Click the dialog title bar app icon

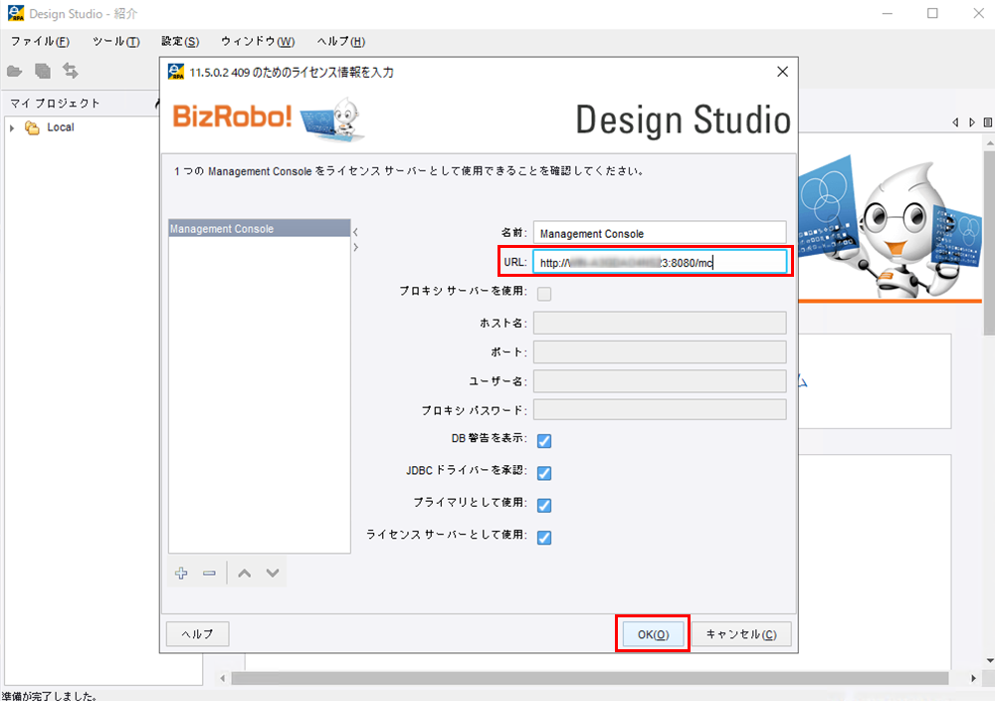[176, 72]
